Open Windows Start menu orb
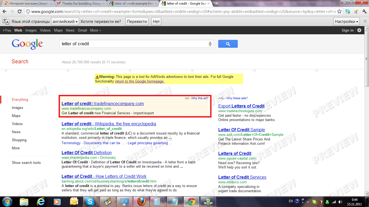This screenshot has width=369, height=207. (x=7, y=201)
